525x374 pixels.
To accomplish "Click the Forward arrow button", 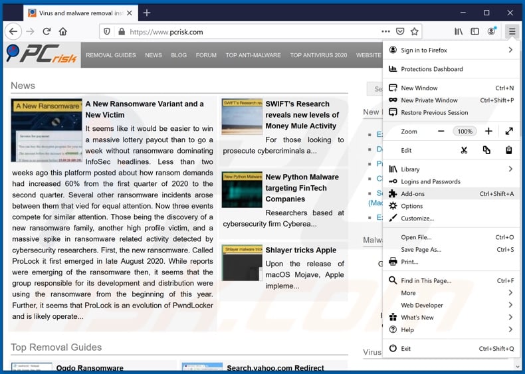I will [30, 32].
